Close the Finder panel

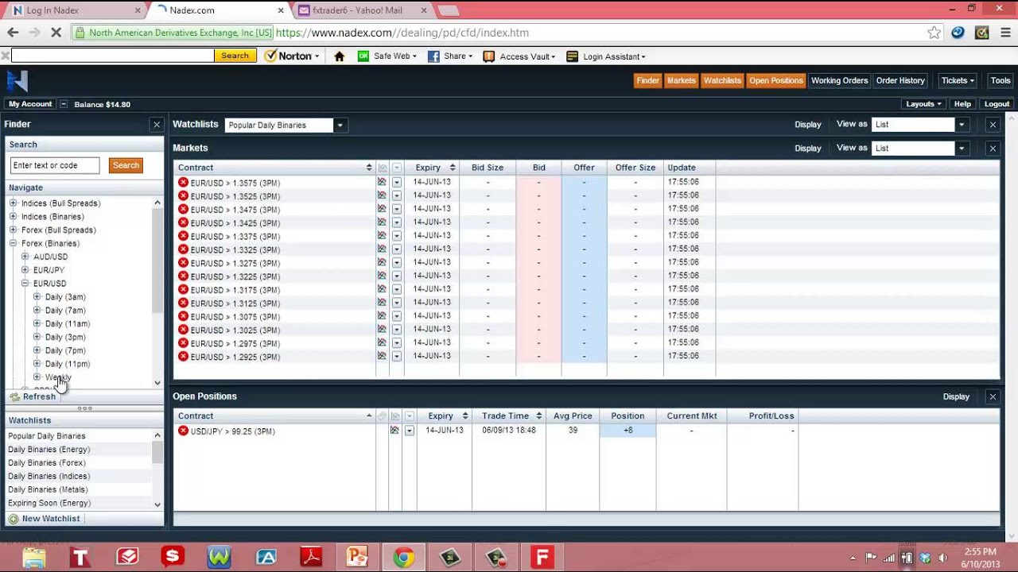pos(157,125)
